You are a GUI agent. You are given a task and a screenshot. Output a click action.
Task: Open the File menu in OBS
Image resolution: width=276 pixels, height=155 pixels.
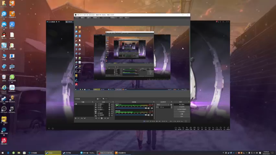pyautogui.click(x=77, y=18)
